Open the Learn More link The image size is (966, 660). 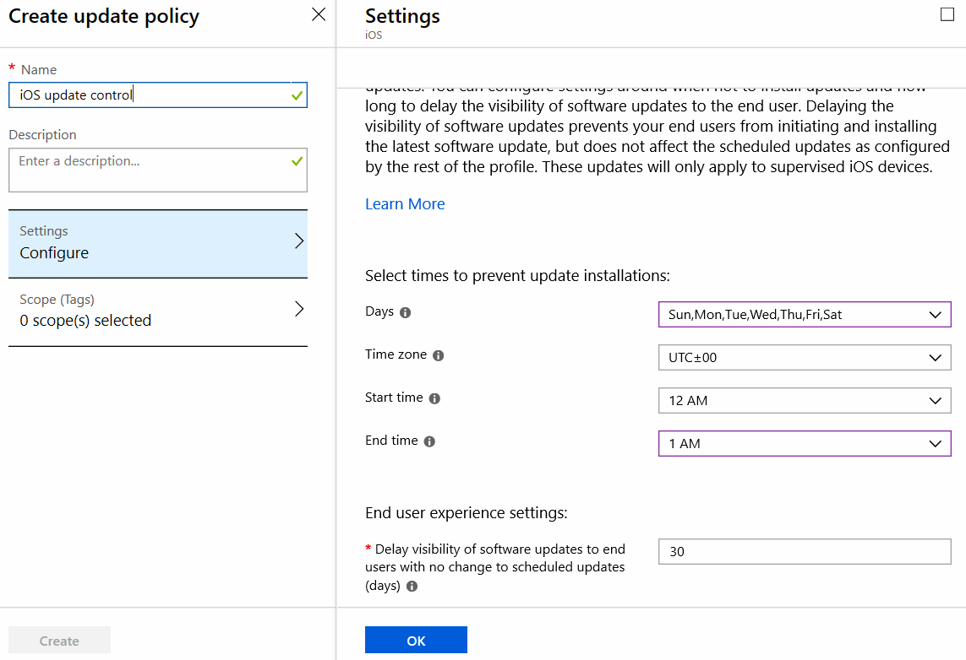(x=405, y=204)
